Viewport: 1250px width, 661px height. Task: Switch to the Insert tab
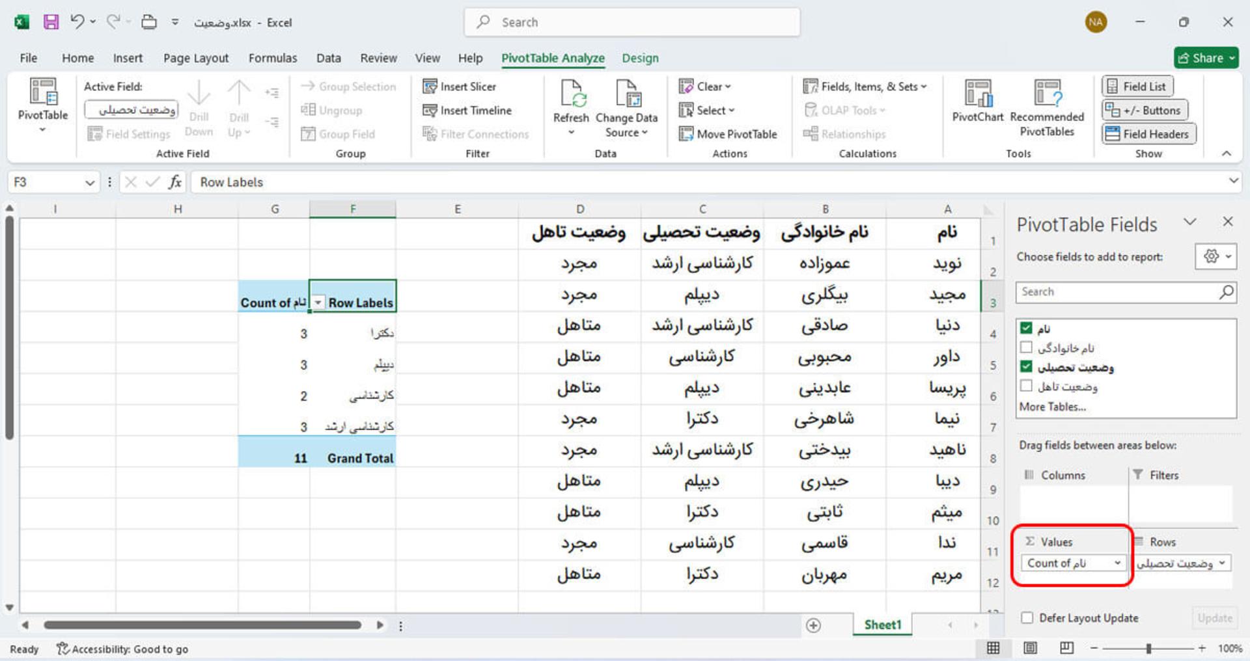click(128, 58)
